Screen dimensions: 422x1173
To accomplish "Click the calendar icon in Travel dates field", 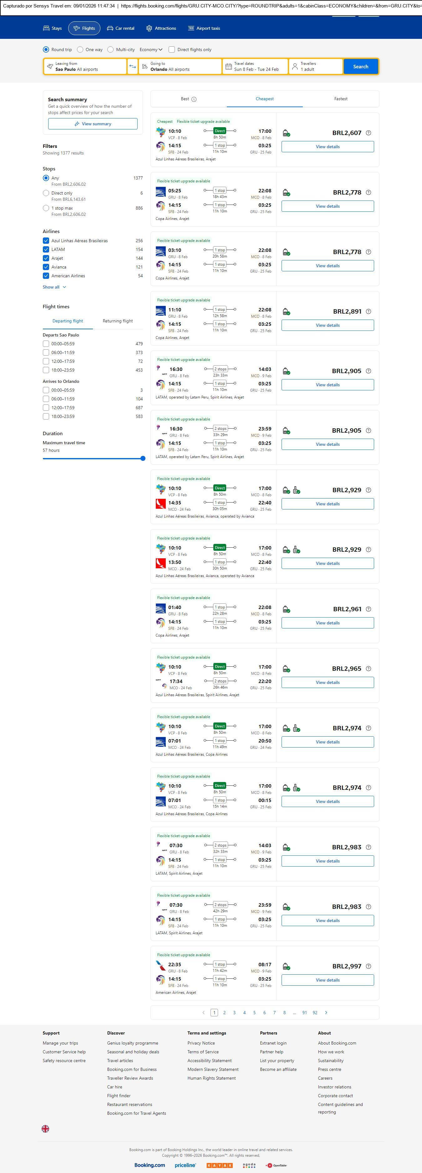I will [x=229, y=66].
